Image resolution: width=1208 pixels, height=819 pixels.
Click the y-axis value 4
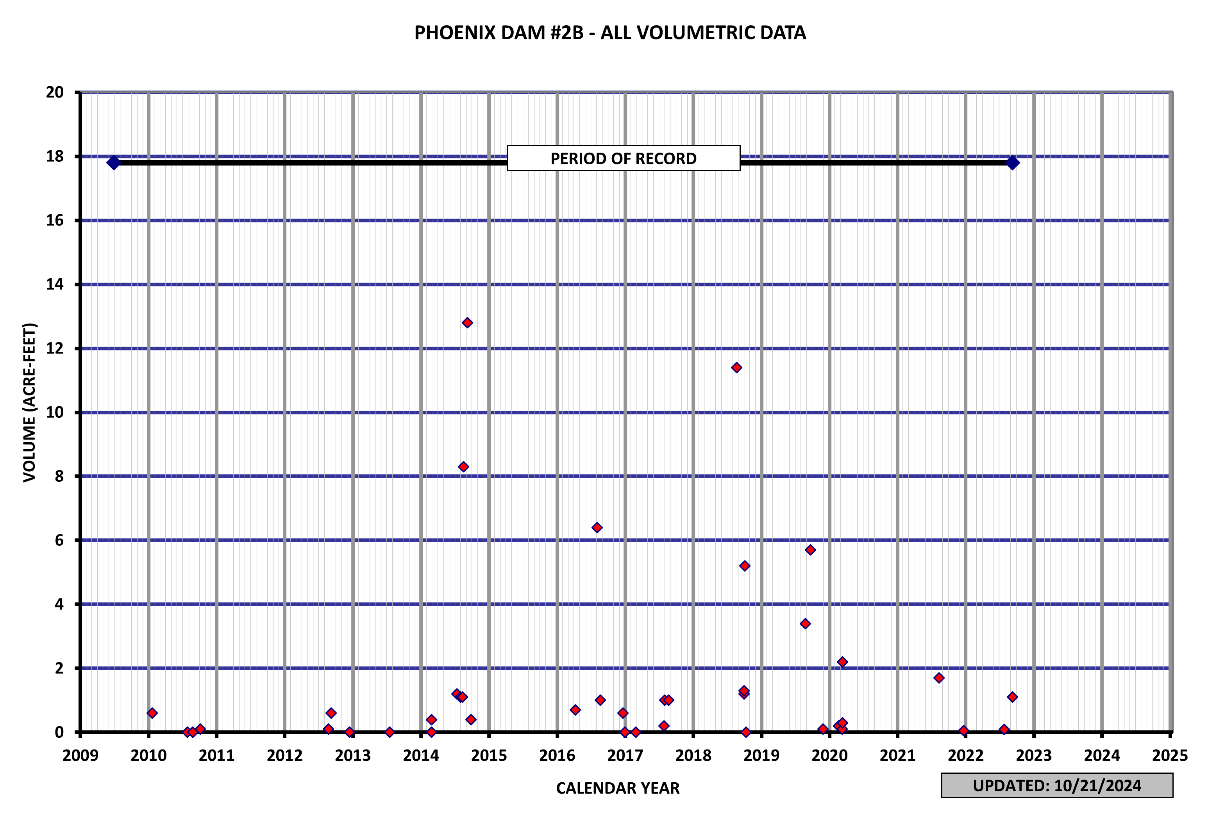(59, 604)
